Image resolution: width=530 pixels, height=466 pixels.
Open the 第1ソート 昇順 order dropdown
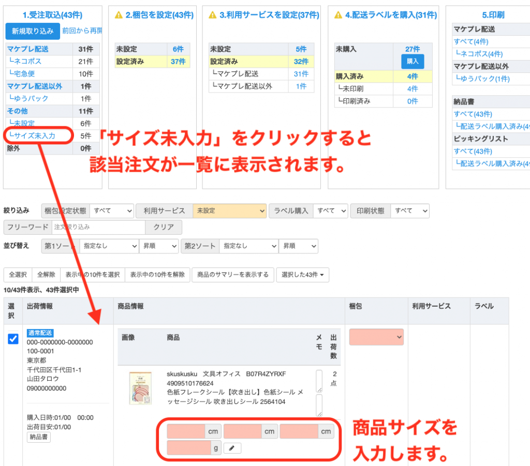[159, 246]
